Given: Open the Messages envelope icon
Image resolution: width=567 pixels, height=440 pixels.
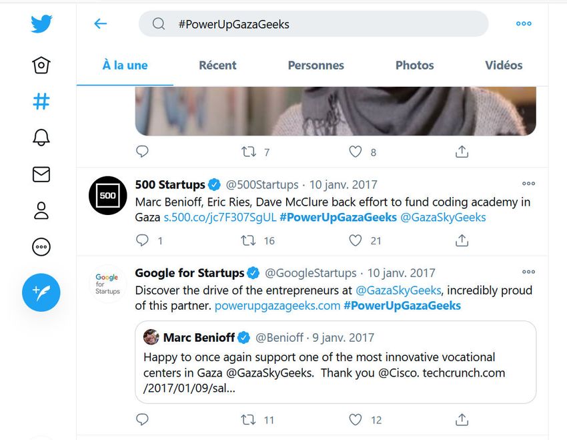Looking at the screenshot, I should point(41,174).
